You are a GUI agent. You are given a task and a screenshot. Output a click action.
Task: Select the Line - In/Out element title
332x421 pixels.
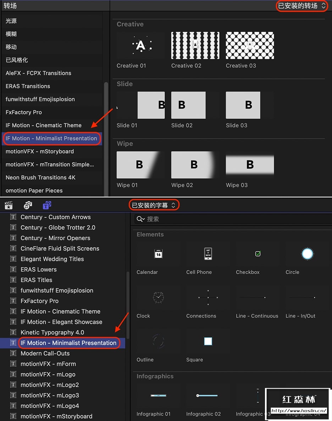[307, 297]
